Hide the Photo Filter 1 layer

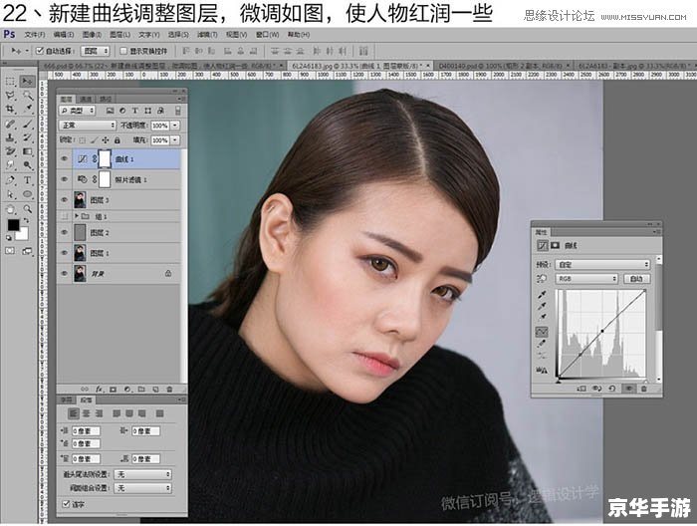point(65,179)
